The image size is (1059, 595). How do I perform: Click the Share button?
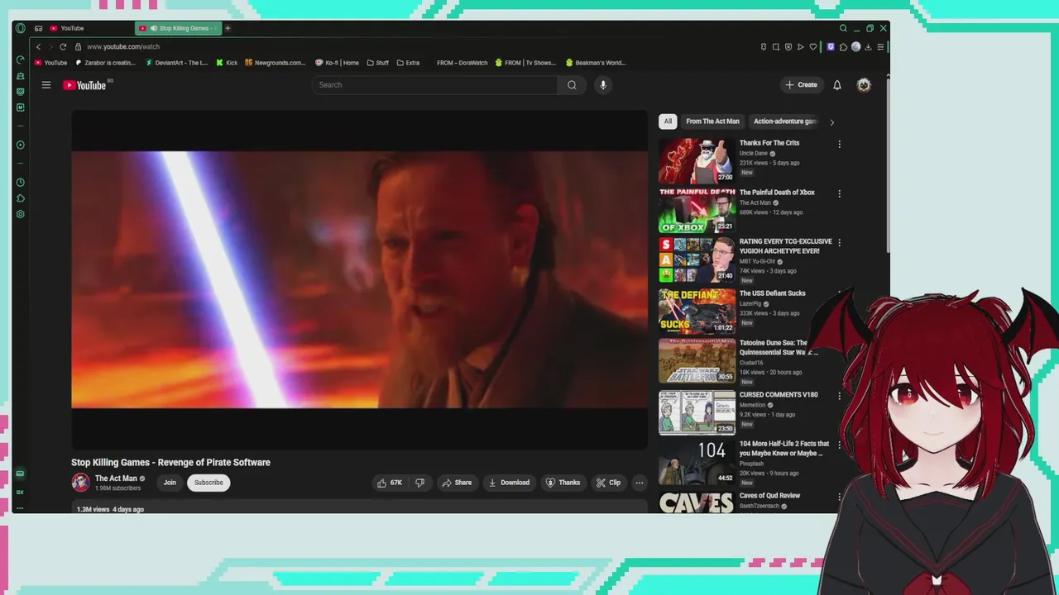pyautogui.click(x=457, y=483)
